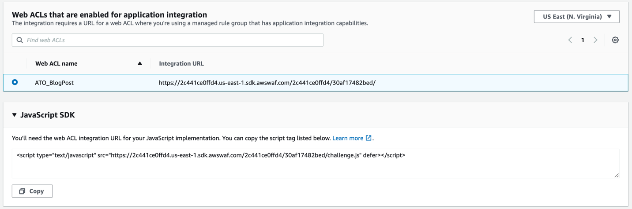The image size is (632, 209).
Task: Click the Find web ACLs search field
Action: (x=172, y=40)
